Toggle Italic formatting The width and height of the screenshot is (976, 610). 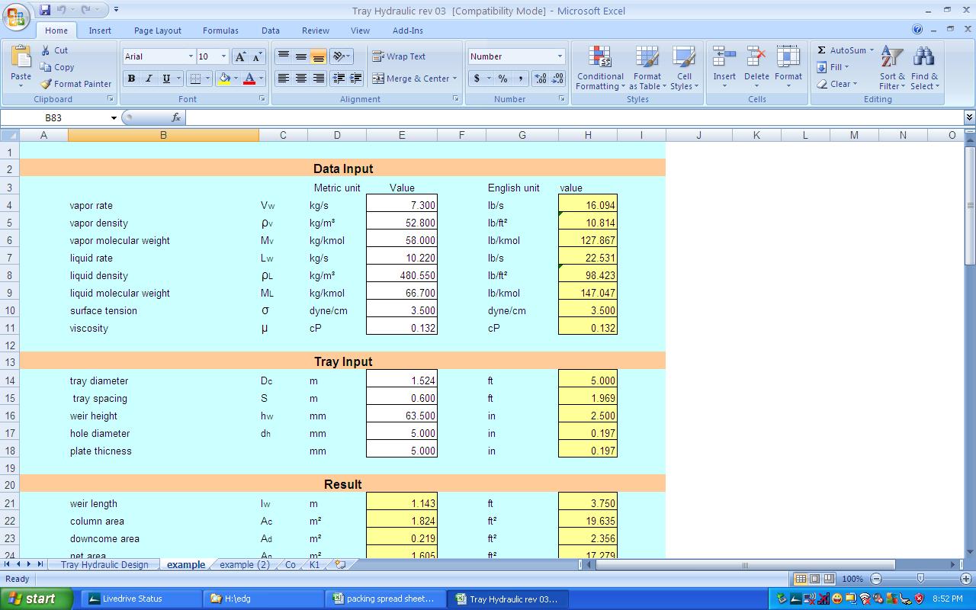(x=149, y=79)
